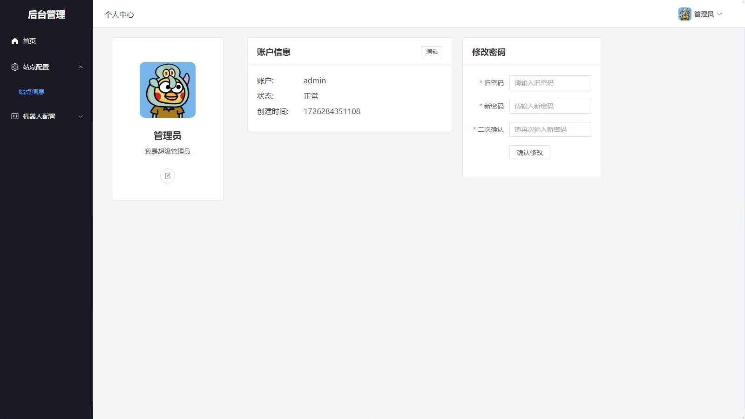Screen dimensions: 745x419
Task: Focus the 新密码 input field
Action: [551, 106]
